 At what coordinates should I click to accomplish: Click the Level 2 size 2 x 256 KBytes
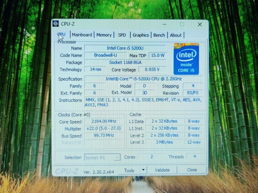164,135
